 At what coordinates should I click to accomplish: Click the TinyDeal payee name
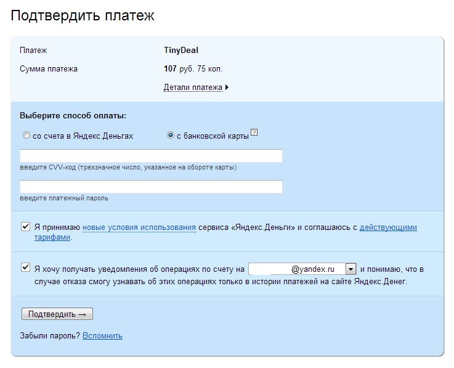click(181, 51)
